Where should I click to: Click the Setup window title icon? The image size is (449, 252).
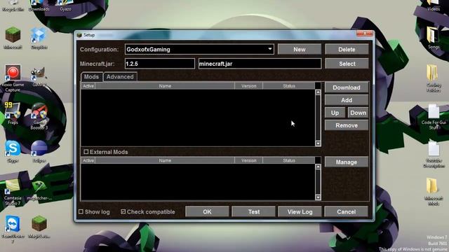[x=79, y=35]
